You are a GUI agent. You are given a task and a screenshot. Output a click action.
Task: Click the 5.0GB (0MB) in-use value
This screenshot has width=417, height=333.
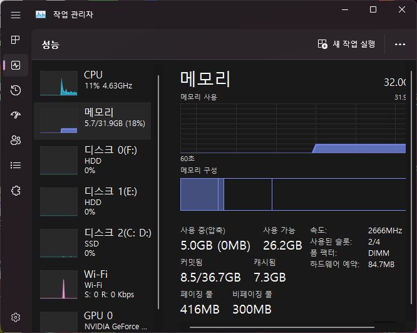tap(215, 245)
